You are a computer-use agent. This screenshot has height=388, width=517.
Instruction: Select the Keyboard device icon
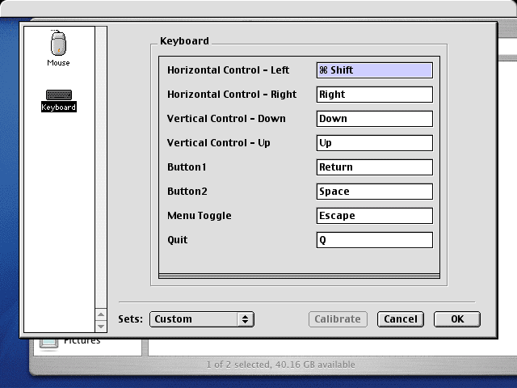point(58,96)
